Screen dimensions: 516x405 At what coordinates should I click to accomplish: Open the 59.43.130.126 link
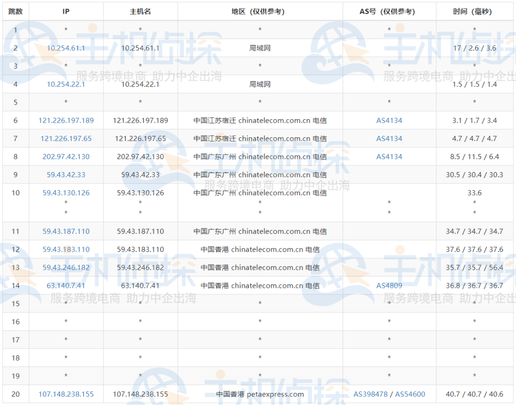coord(66,193)
